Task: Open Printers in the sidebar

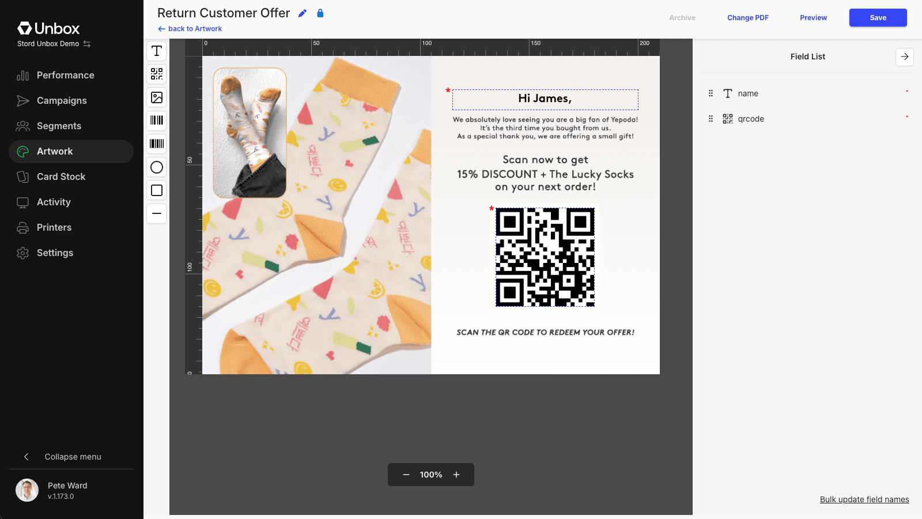Action: [71, 227]
